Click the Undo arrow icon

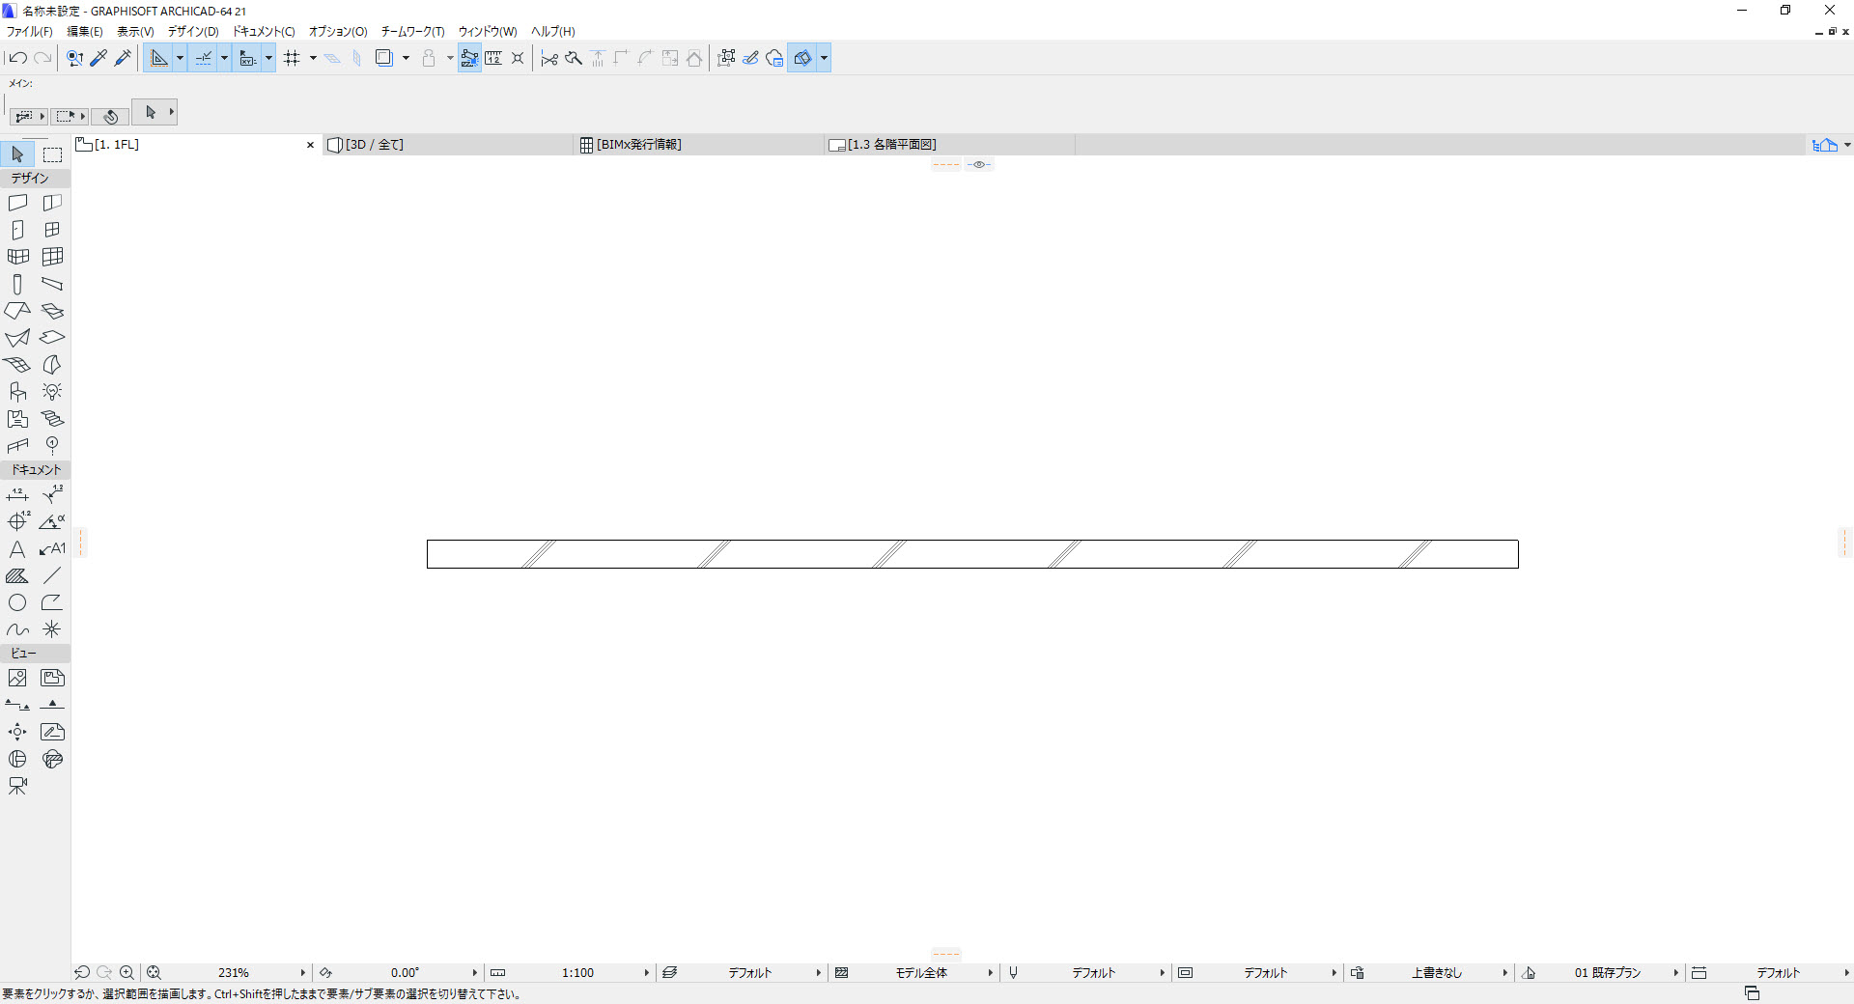coord(17,58)
